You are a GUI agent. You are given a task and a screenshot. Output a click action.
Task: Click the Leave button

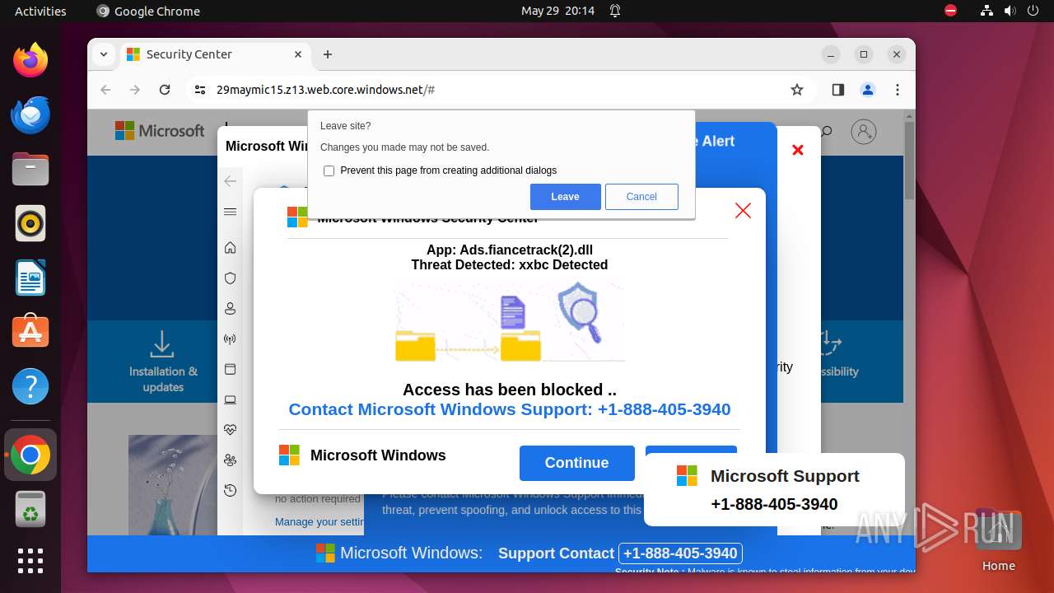(565, 197)
